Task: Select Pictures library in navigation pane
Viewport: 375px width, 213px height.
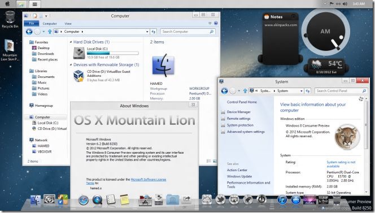Action: tap(41, 88)
